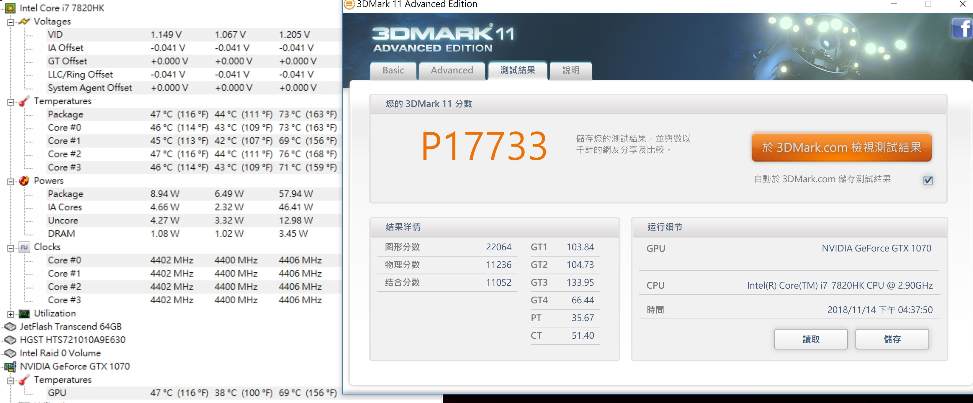Viewport: 973px width, 403px height.
Task: Click the 2018/11/14 timestamp value
Action: pos(880,310)
